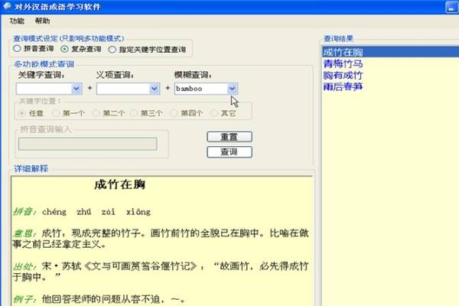
Task: Select the 任意 keyword position option
Action: click(x=23, y=113)
